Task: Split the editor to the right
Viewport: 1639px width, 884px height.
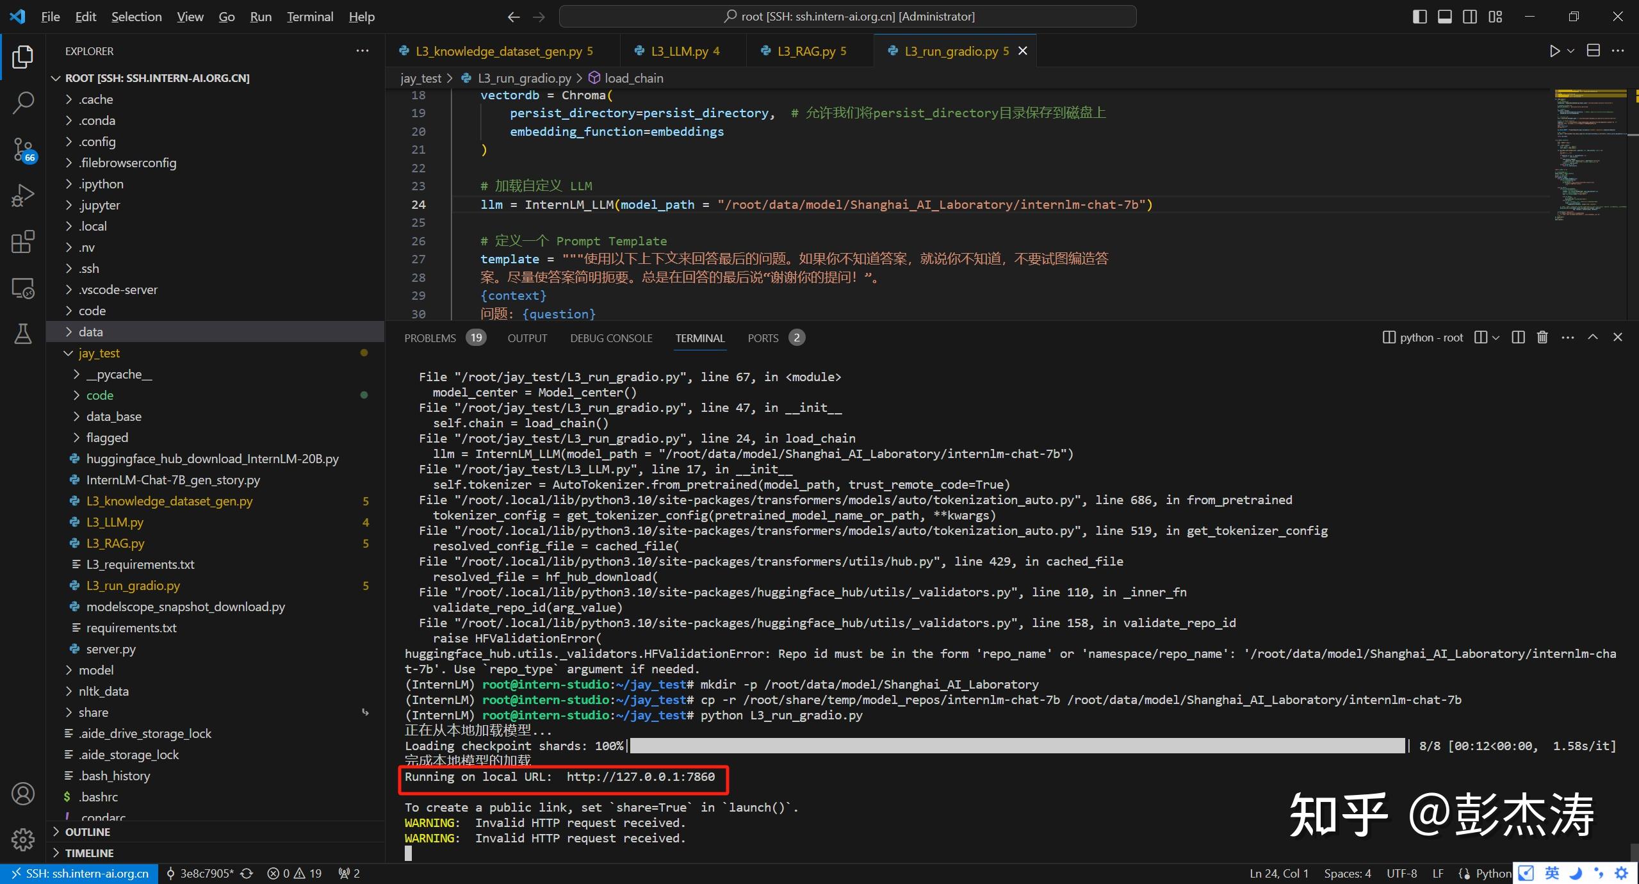Action: tap(1594, 51)
